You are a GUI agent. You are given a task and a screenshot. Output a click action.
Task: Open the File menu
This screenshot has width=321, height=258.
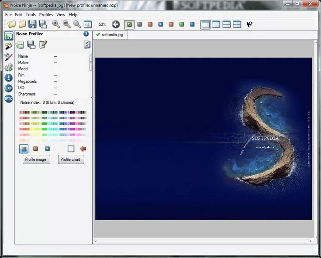coord(8,15)
